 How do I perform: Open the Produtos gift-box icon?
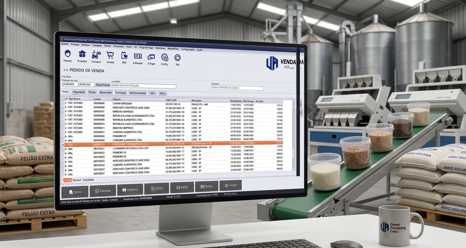click(82, 56)
